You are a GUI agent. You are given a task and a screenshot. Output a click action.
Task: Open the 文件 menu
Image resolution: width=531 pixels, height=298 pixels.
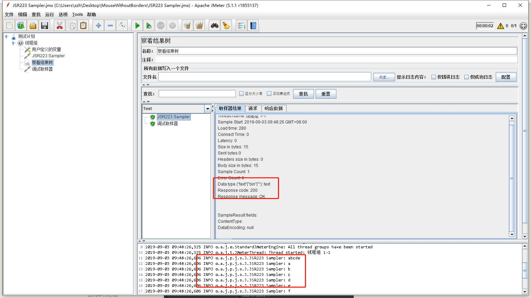tap(9, 14)
